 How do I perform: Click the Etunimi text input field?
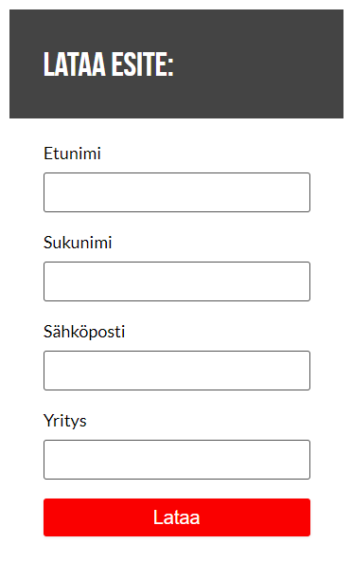(x=177, y=192)
